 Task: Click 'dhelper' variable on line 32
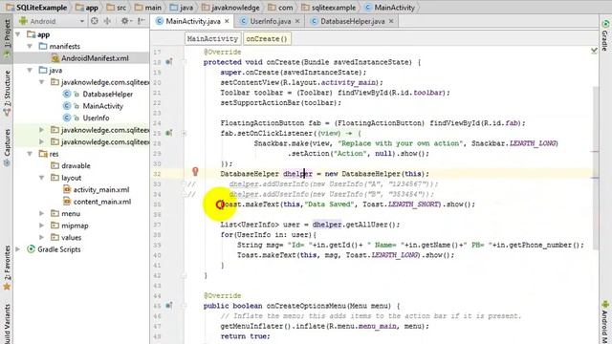click(x=297, y=174)
